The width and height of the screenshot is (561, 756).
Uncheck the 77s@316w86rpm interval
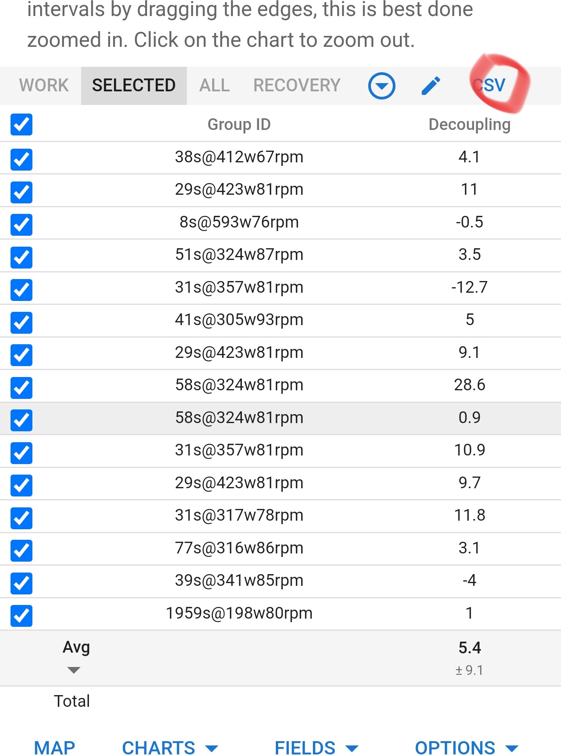pyautogui.click(x=21, y=551)
